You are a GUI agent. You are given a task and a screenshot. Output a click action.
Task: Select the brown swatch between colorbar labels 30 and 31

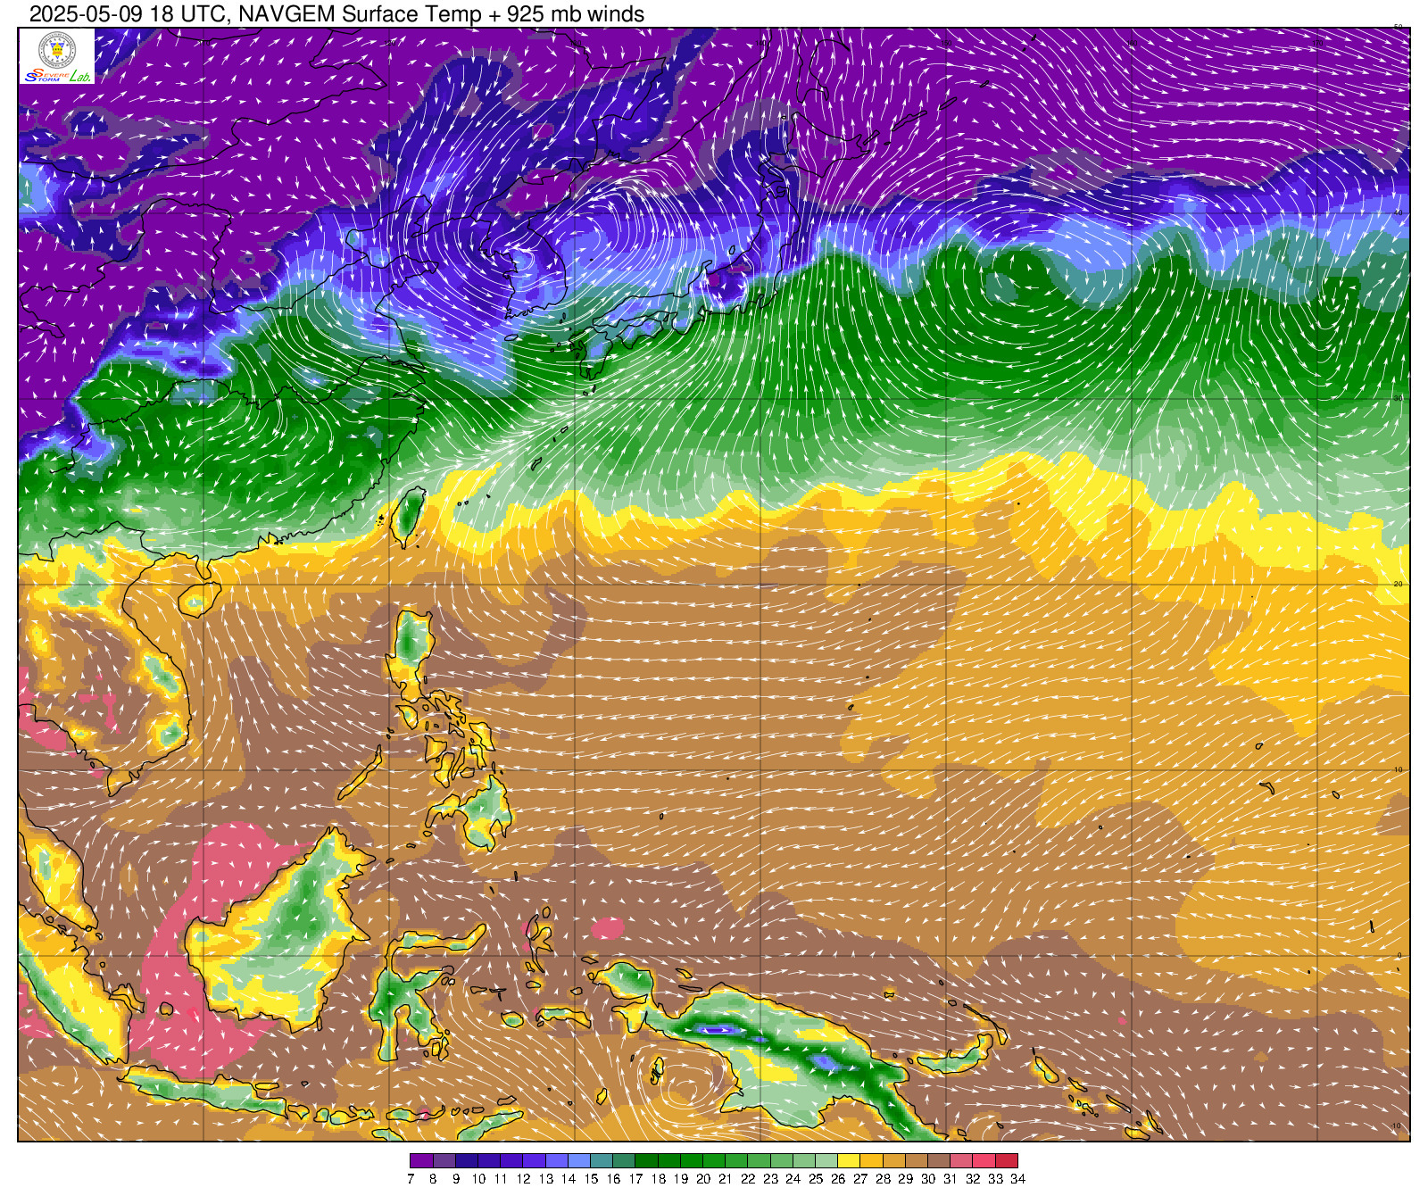tap(940, 1160)
